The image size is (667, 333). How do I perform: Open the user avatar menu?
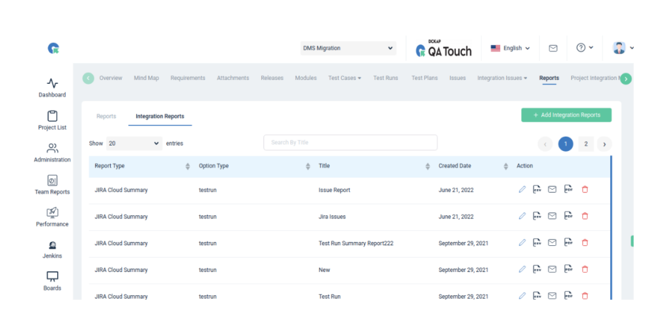coord(623,48)
